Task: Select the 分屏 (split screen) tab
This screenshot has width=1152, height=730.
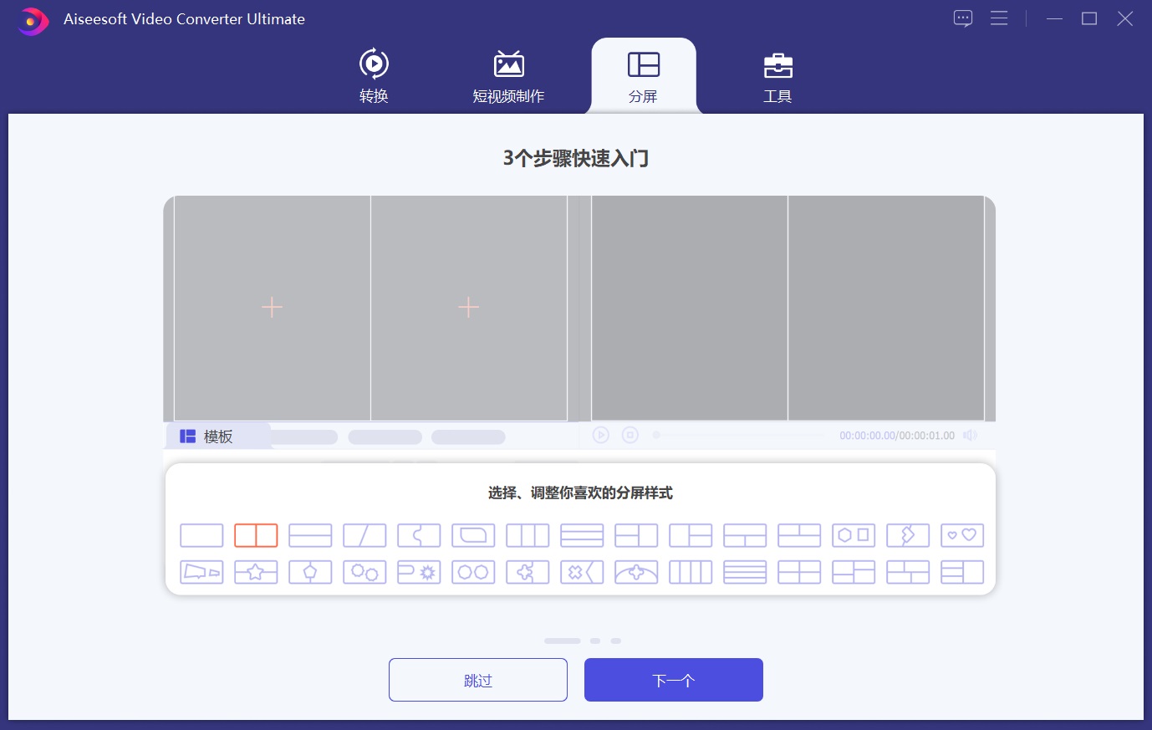Action: 643,76
